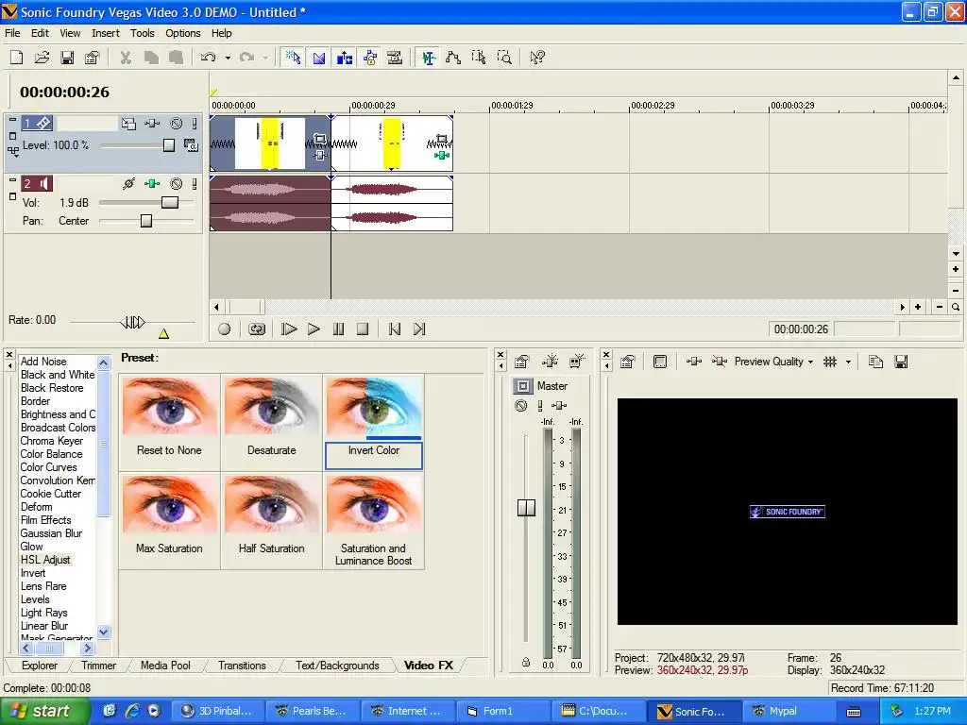Open the Undo history dropdown arrow
Screen dimensions: 967x725
[x=228, y=58]
